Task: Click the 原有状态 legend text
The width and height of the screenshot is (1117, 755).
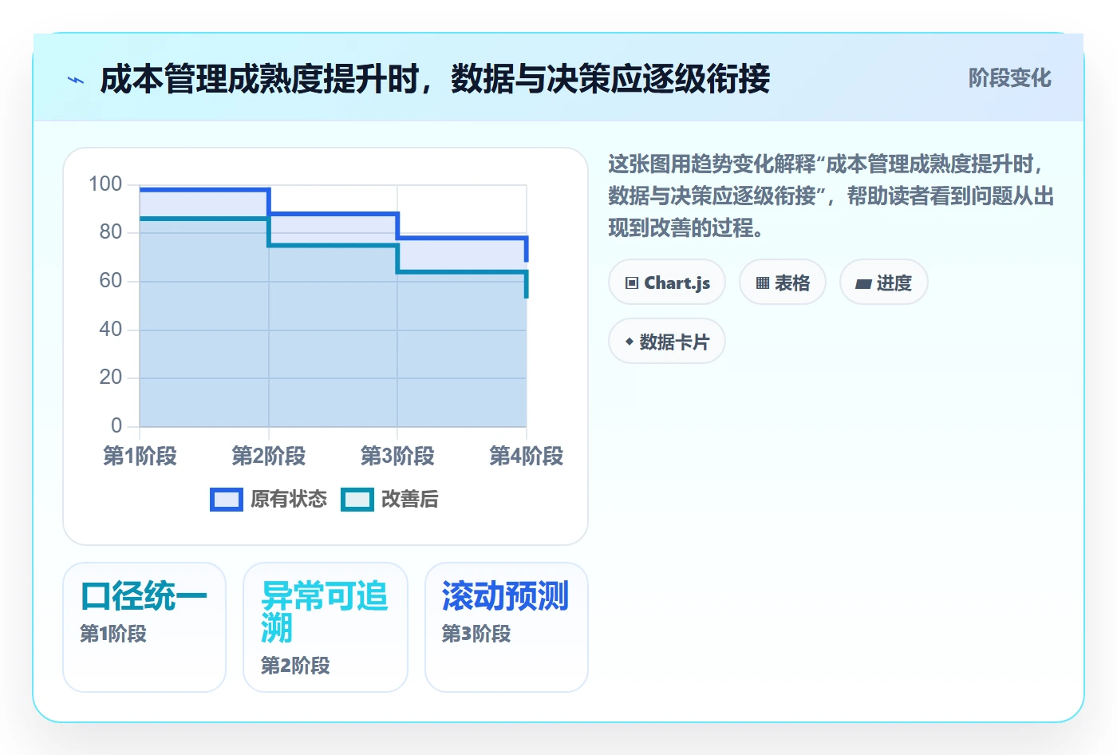Action: [289, 500]
